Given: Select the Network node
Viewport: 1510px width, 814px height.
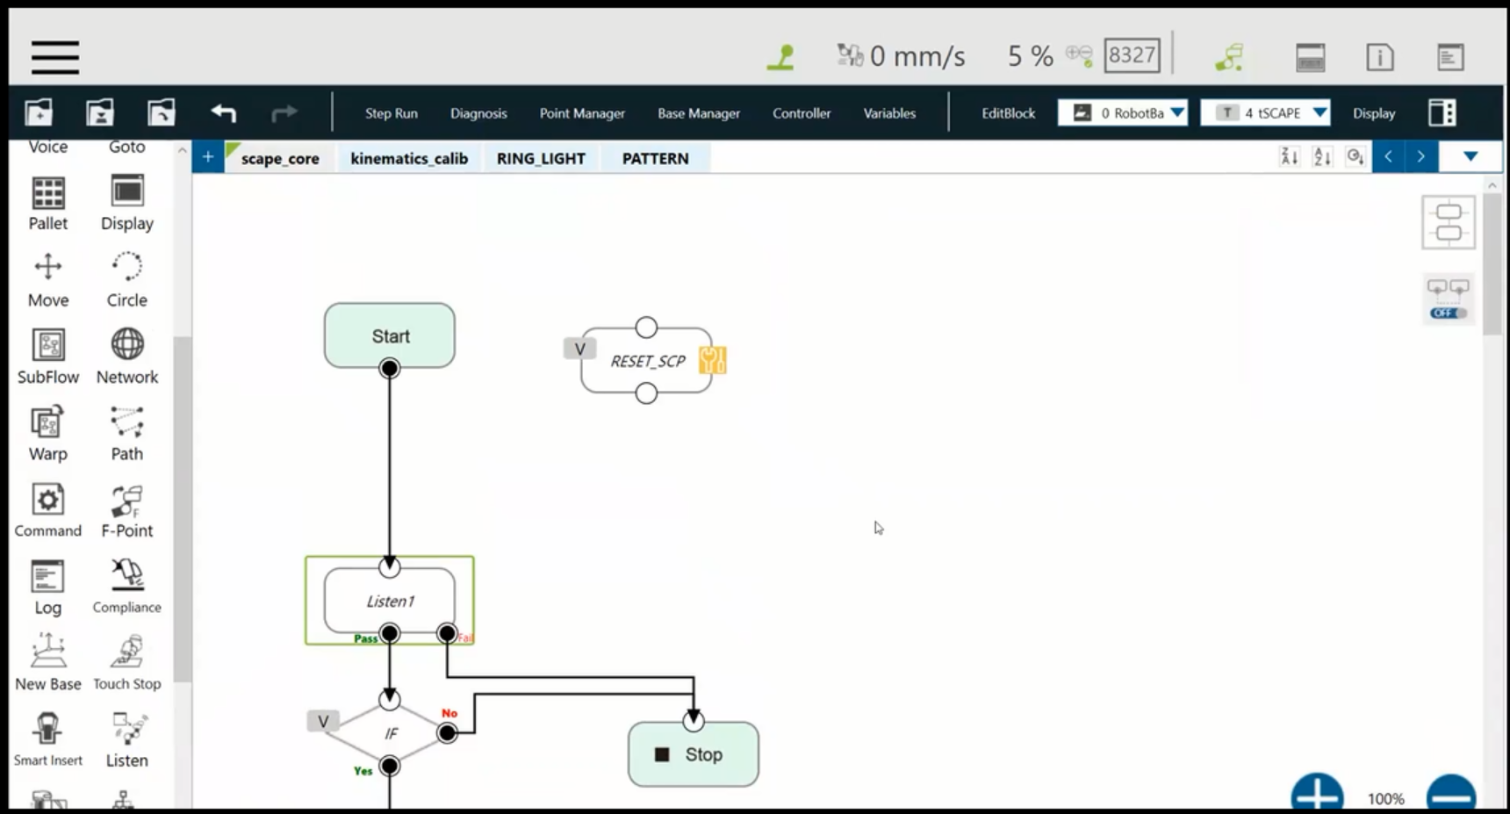Looking at the screenshot, I should pyautogui.click(x=127, y=357).
